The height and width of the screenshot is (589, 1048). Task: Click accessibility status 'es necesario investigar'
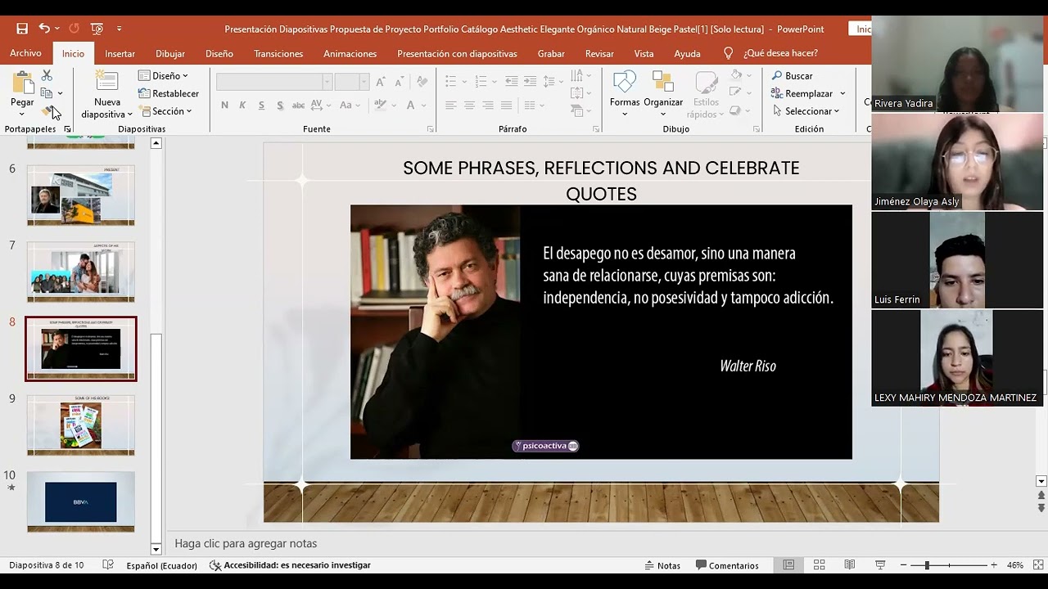tap(290, 565)
